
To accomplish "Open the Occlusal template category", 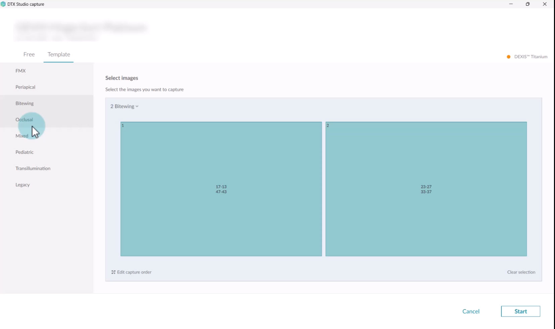I will (47, 119).
